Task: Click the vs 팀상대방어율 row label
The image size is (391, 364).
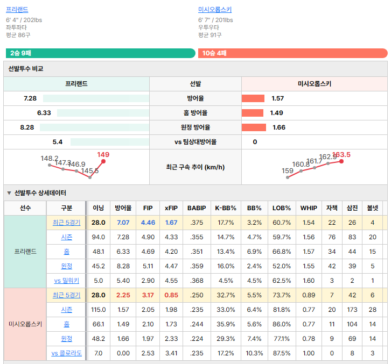Action: pyautogui.click(x=195, y=142)
